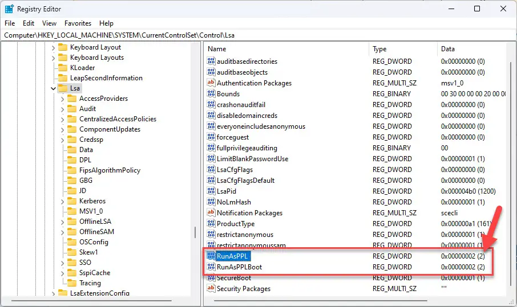Click the NoLmHash value icon
The height and width of the screenshot is (307, 517).
[211, 202]
